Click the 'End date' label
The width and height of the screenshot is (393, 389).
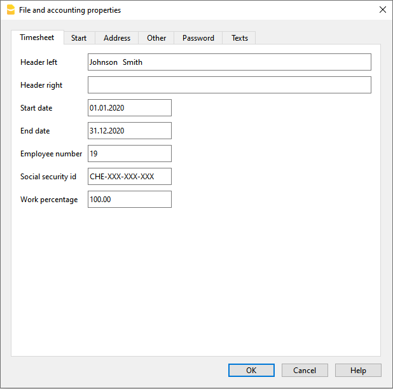point(35,131)
